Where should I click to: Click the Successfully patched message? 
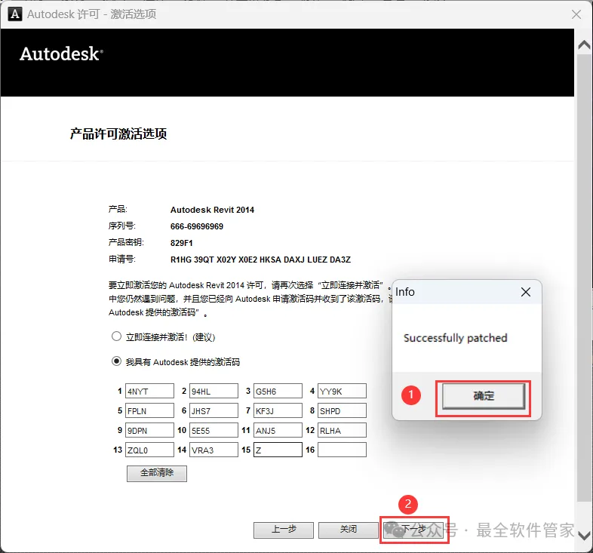pos(456,338)
